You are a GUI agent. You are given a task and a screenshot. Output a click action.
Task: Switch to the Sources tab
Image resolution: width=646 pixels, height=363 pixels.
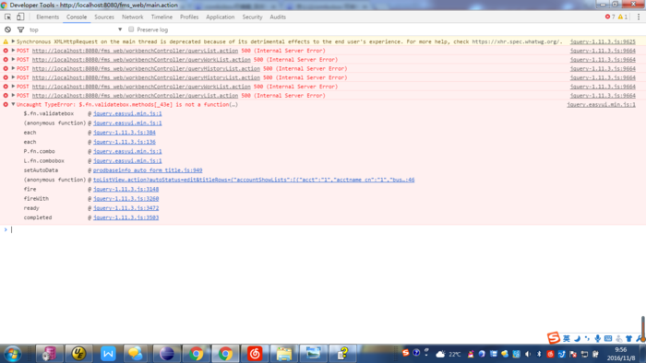[104, 17]
